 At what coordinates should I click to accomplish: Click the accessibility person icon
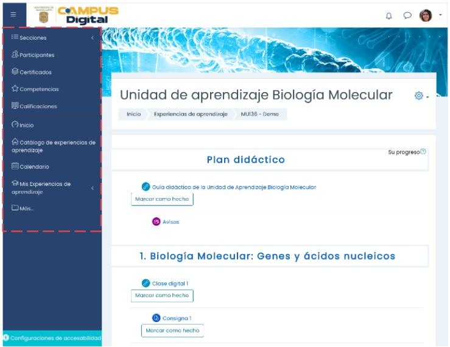click(6, 338)
